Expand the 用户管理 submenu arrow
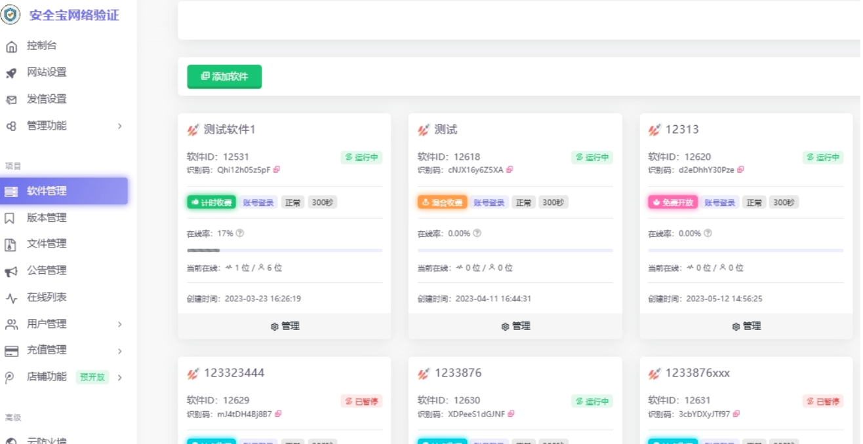The image size is (863, 444). pyautogui.click(x=120, y=324)
